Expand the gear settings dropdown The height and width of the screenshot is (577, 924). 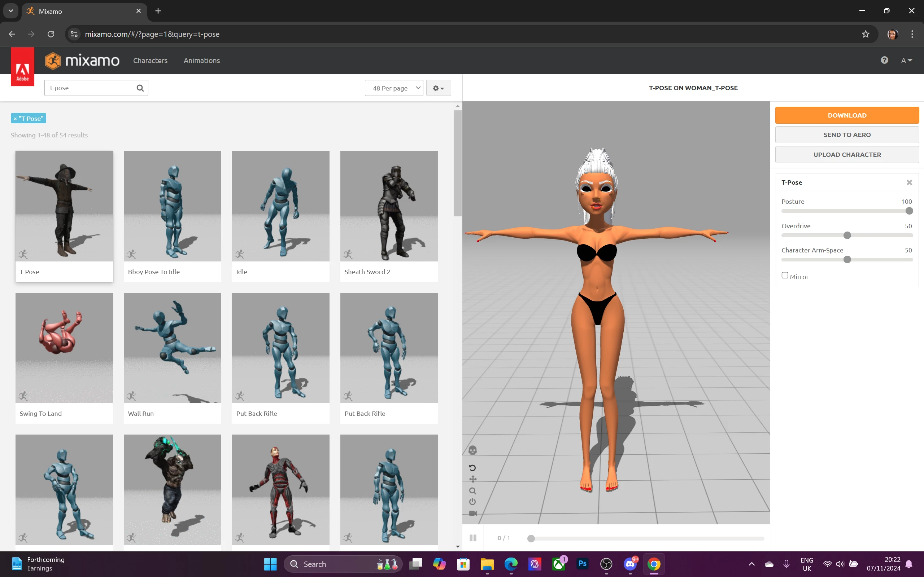point(438,88)
